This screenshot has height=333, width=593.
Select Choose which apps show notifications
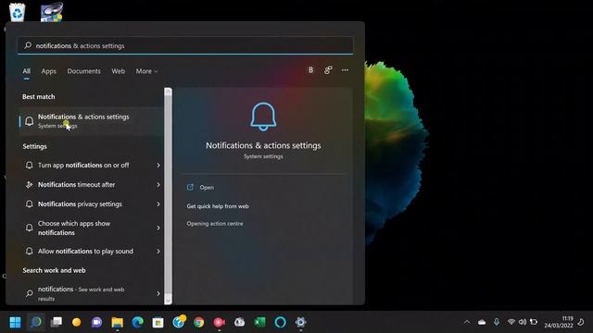pyautogui.click(x=91, y=228)
